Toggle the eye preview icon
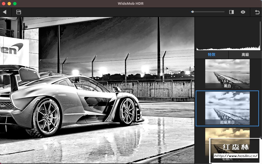 point(243,12)
